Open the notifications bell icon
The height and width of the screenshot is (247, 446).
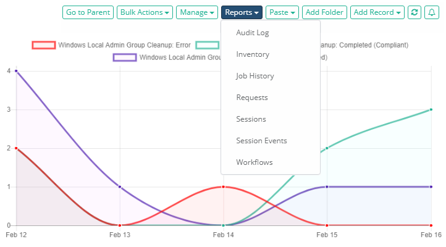pos(431,12)
